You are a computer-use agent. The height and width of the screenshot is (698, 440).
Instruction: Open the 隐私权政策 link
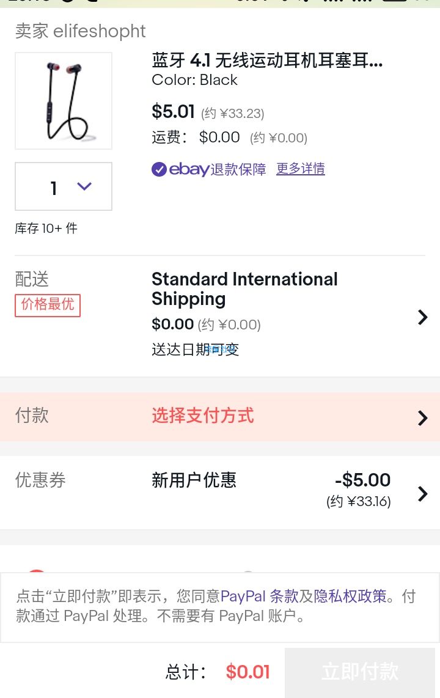(x=350, y=595)
